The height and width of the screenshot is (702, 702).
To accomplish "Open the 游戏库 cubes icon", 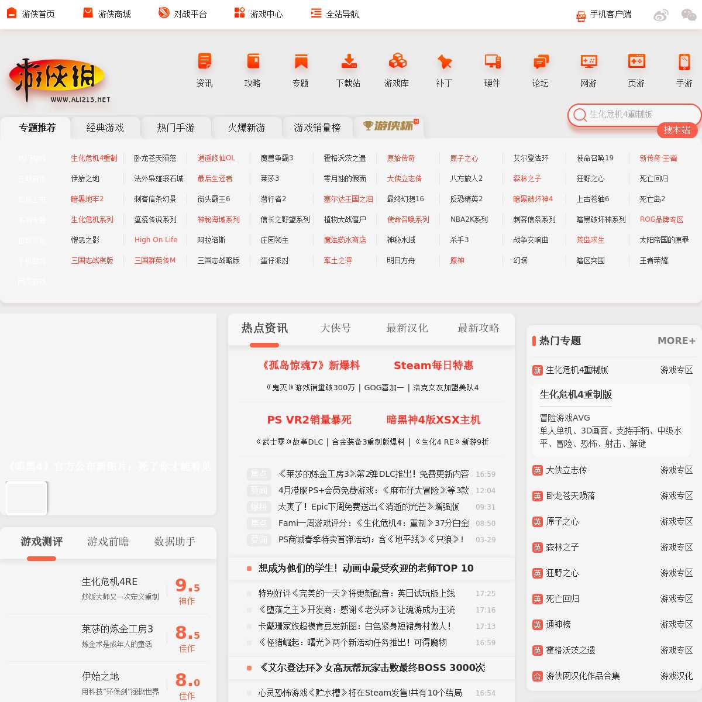I will click(x=397, y=61).
